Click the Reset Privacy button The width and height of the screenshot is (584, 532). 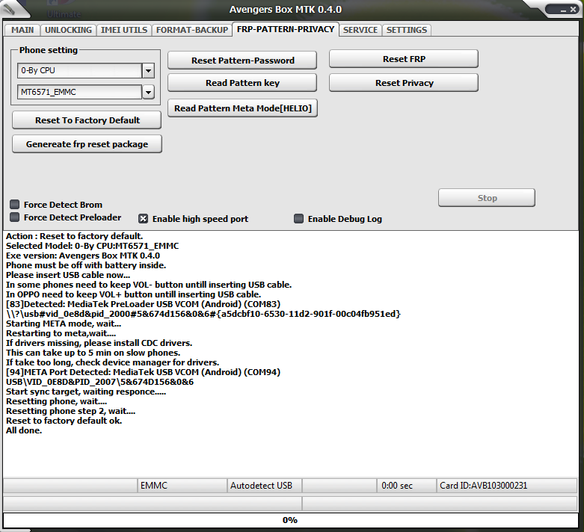tap(404, 83)
